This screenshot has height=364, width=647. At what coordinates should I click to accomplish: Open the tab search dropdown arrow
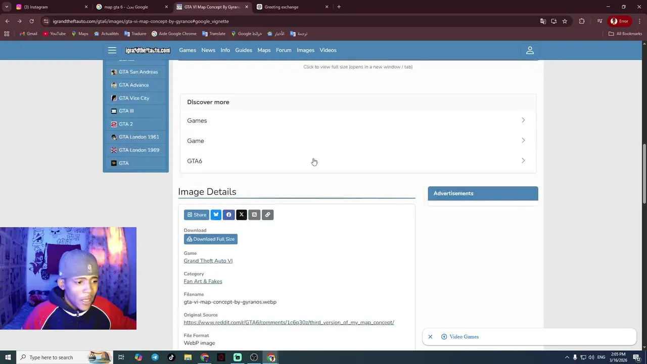(7, 7)
